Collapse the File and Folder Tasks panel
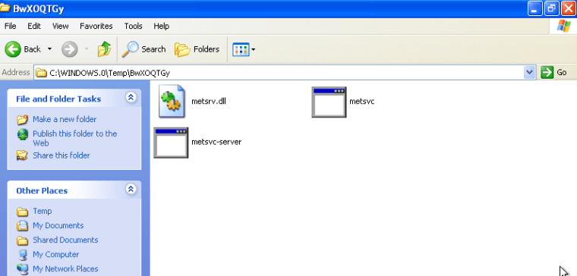 pyautogui.click(x=131, y=97)
